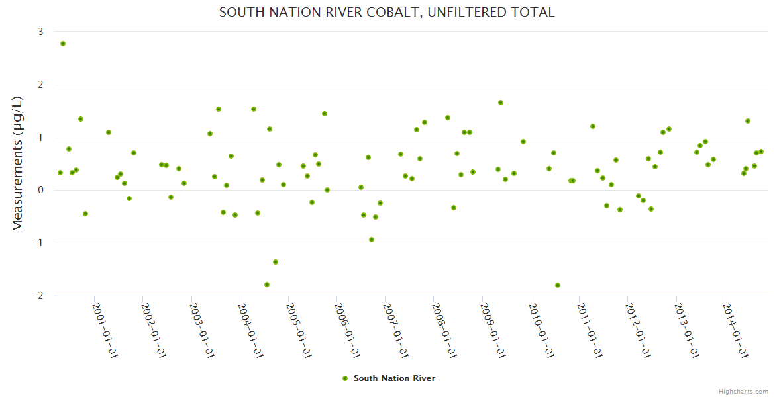This screenshot has height=397, width=775.
Task: Select the lowest data point in 2010
Action: [558, 285]
